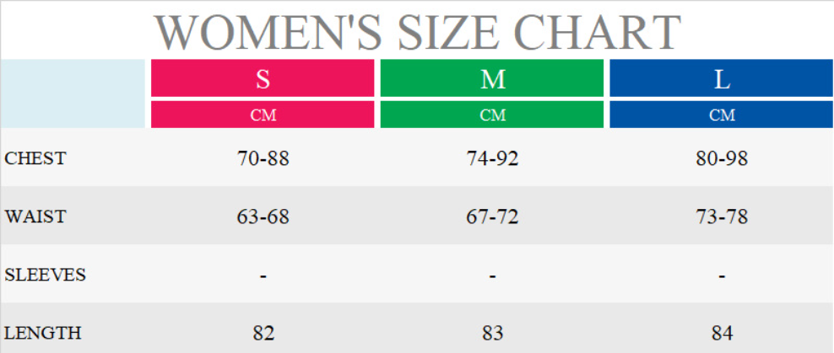Click chest value 80-98 for size L
Viewport: 834px width, 353px height.
[722, 158]
